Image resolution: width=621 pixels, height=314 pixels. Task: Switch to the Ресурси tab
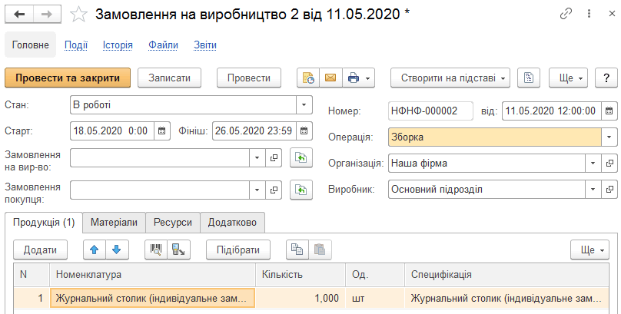(173, 222)
